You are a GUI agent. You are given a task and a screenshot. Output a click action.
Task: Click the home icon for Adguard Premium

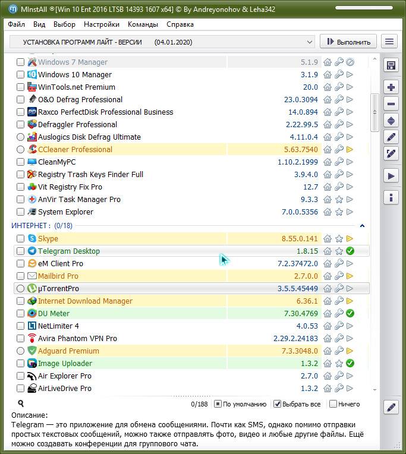pyautogui.click(x=328, y=351)
